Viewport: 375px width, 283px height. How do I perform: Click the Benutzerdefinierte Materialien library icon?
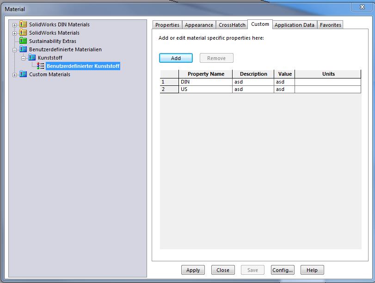click(23, 49)
